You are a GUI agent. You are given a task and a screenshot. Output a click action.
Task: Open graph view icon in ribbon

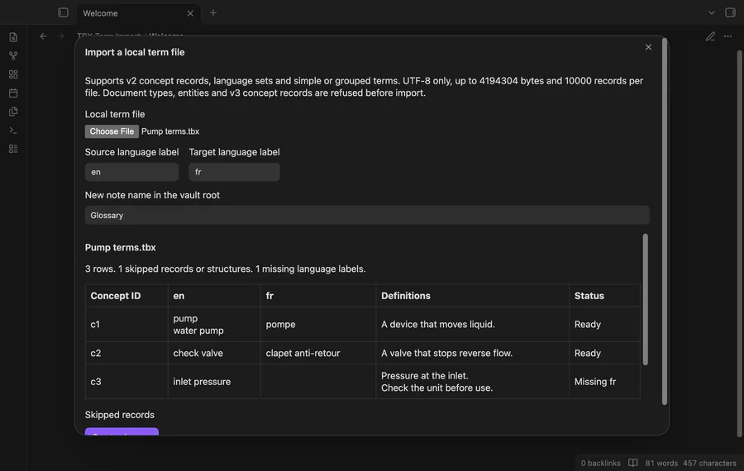13,55
